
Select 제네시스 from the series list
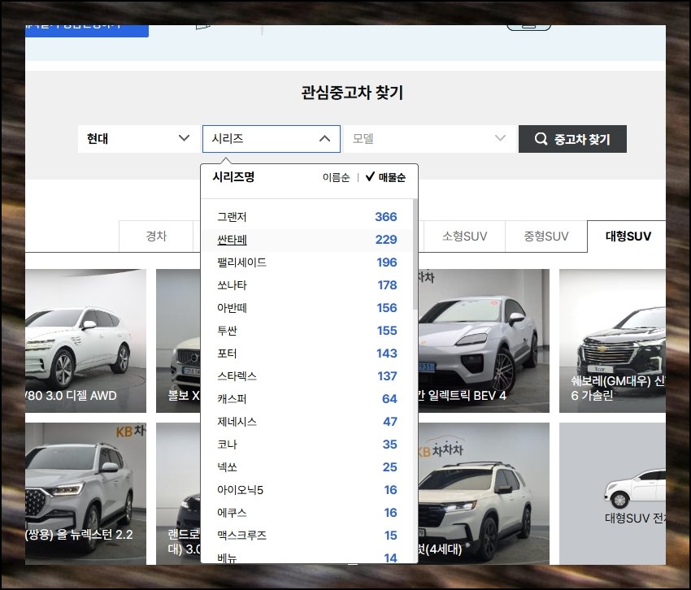tap(306, 422)
